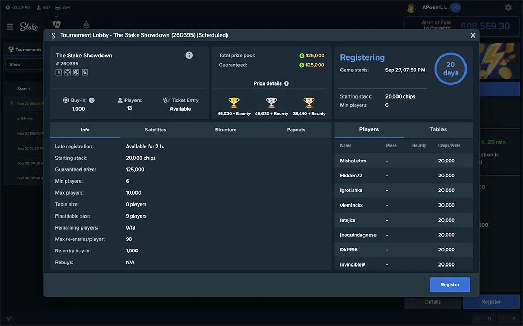
Task: Click the Remaining players value 0/13
Action: click(x=130, y=227)
